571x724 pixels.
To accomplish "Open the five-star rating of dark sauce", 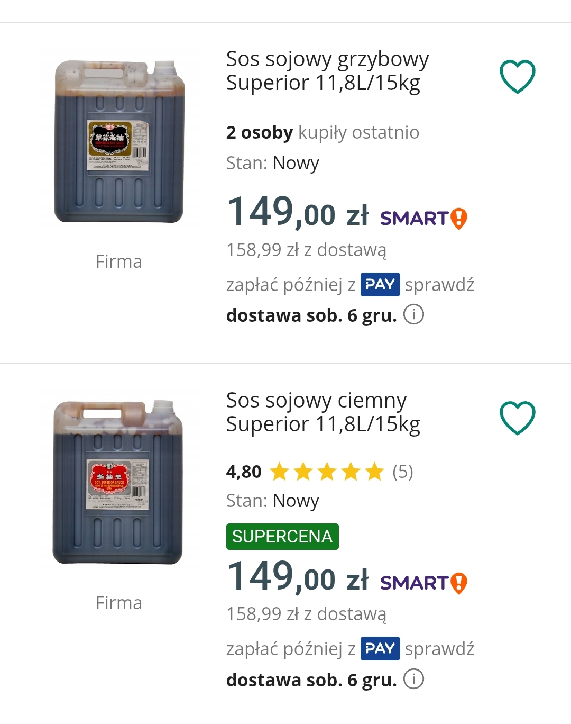I will (326, 471).
